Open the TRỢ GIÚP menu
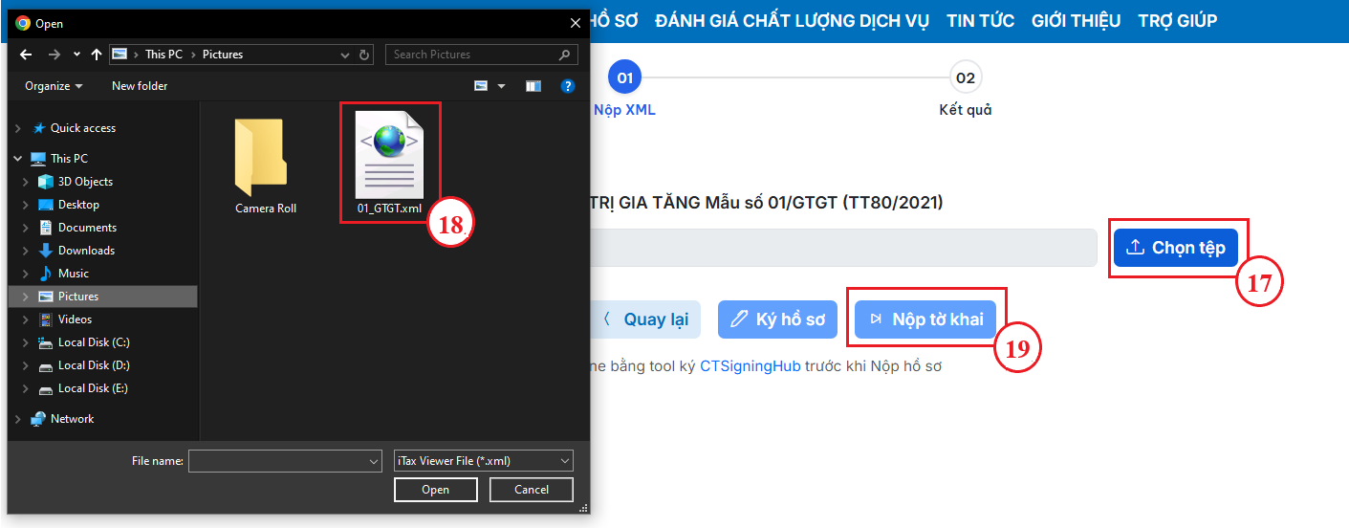 tap(1177, 21)
